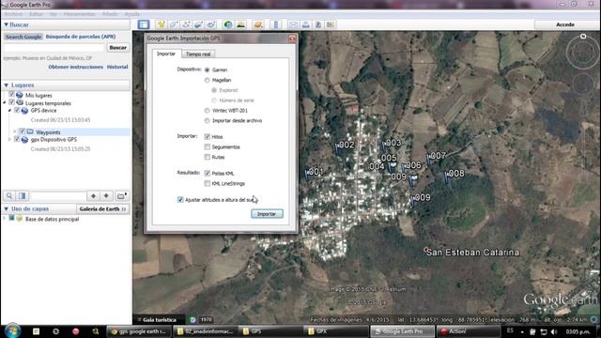Screen dimensions: 601x338
Task: Enable the Rutas checkbox
Action: click(208, 157)
